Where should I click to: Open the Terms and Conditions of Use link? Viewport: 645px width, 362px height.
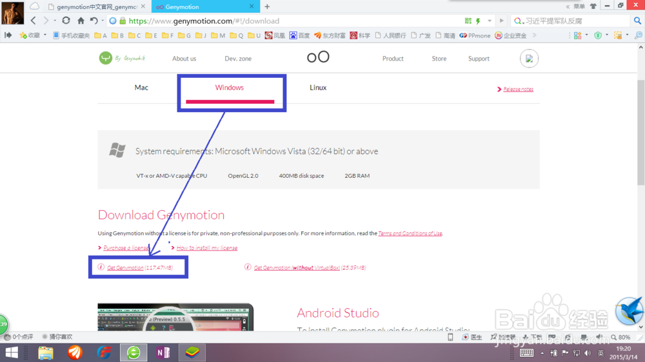pos(410,233)
